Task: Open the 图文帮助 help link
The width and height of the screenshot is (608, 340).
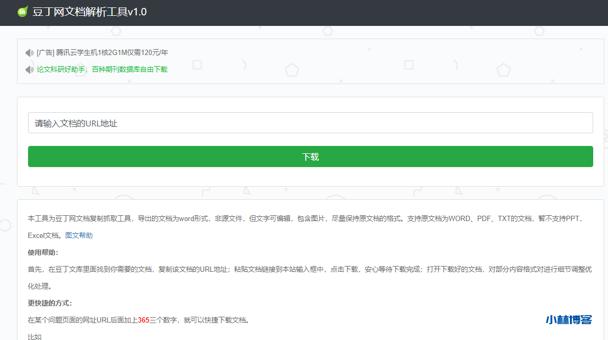Action: coord(79,236)
